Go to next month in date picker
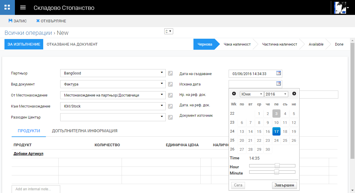Image resolution: width=355 pixels, height=193 pixels. [x=294, y=94]
